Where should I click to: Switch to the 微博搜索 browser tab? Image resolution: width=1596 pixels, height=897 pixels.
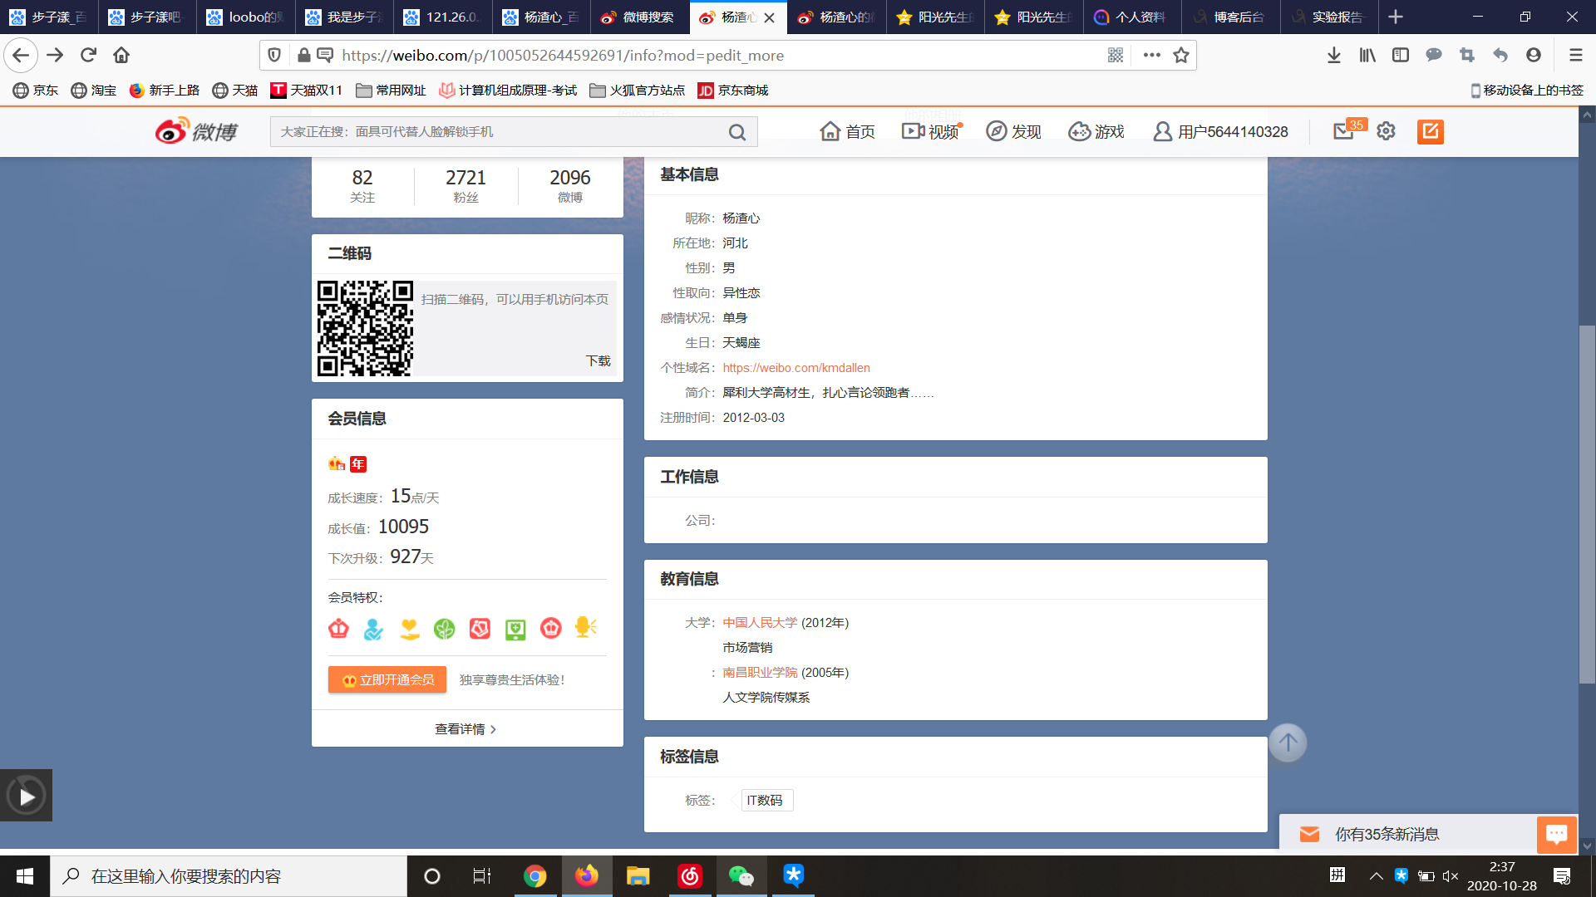pyautogui.click(x=638, y=17)
